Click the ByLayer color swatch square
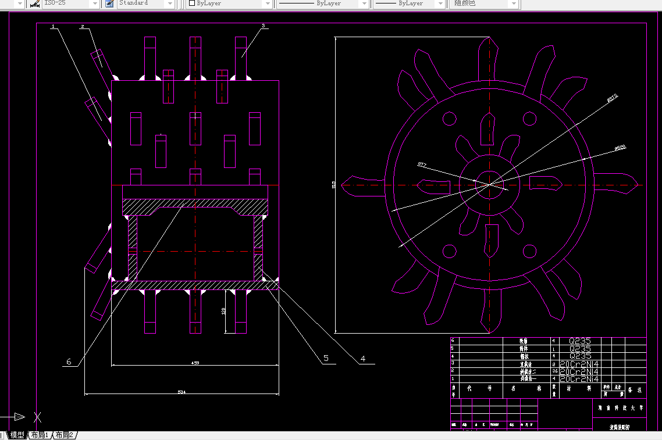Viewport: 662px width, 440px height. pos(192,3)
